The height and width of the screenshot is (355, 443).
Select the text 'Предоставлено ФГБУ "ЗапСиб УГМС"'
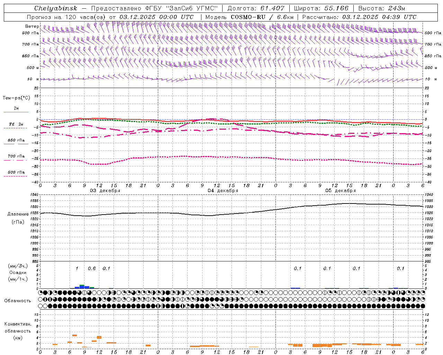click(x=154, y=8)
